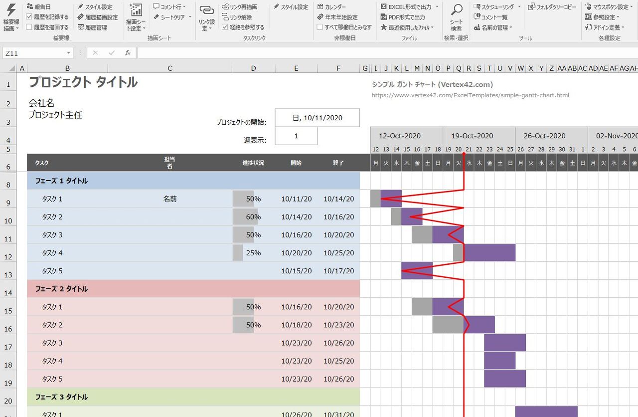This screenshot has width=638, height=417.
Task: Click EXCEL形式で出力 export icon
Action: pos(384,7)
